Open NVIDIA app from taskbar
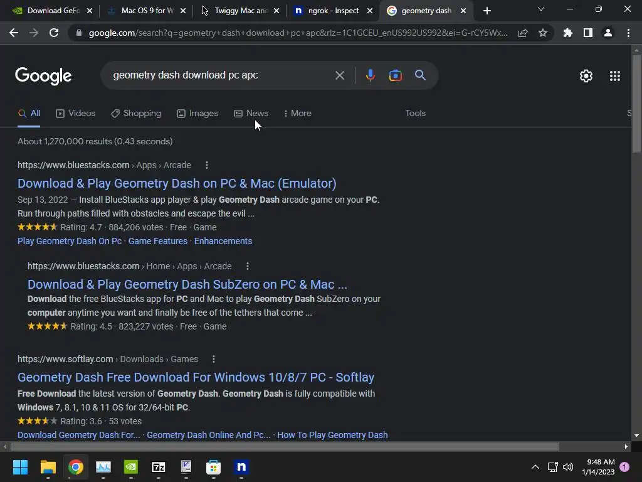 pyautogui.click(x=131, y=467)
